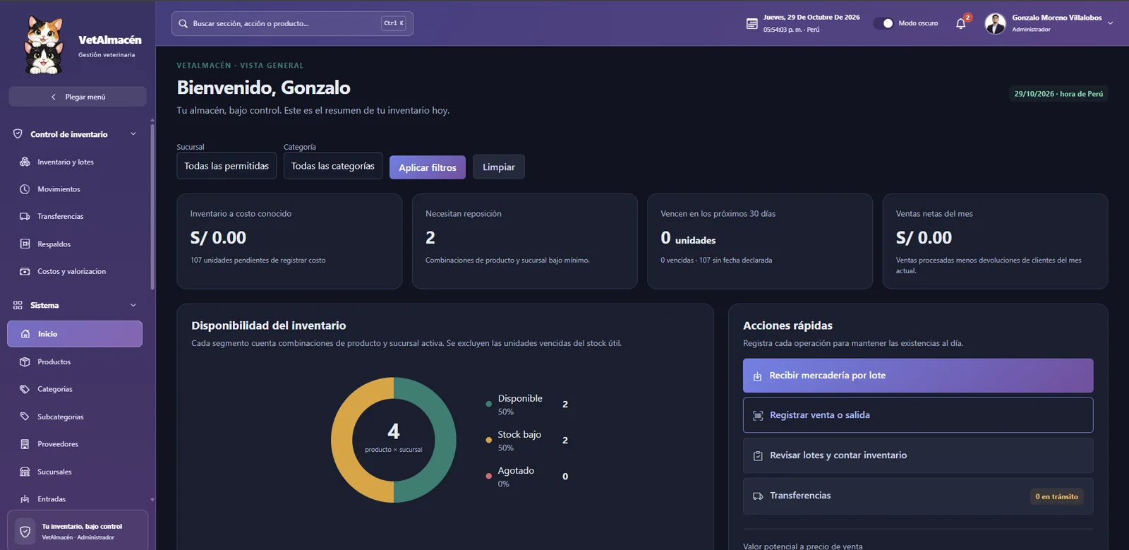1129x550 pixels.
Task: Click the Categorias tag icon
Action: click(x=25, y=389)
